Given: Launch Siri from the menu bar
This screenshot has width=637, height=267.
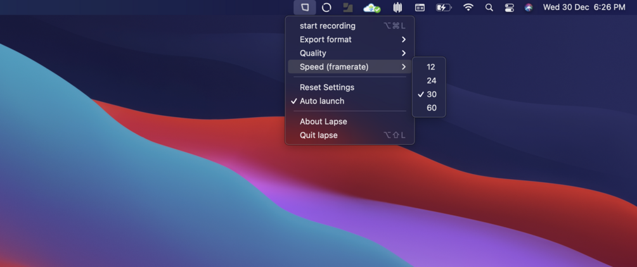Looking at the screenshot, I should point(529,8).
